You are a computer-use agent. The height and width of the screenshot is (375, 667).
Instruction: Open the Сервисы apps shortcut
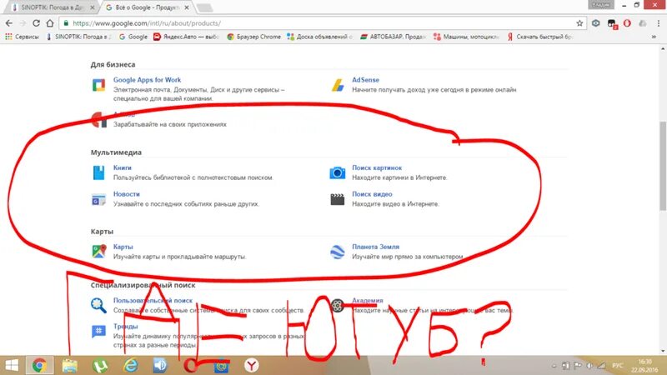(x=22, y=37)
